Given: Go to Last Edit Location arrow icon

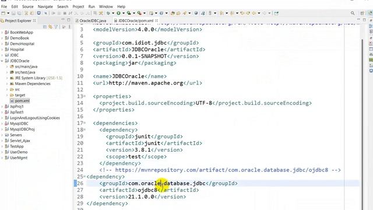Looking at the screenshot, I should pyautogui.click(x=242, y=13).
